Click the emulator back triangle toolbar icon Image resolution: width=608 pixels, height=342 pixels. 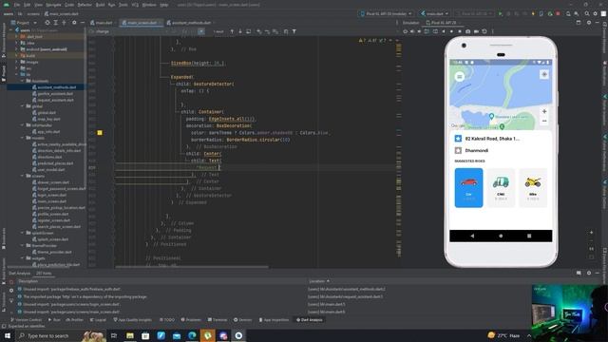444,31
